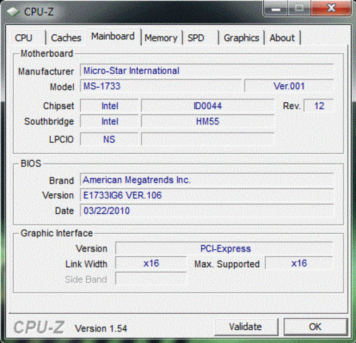356x343 pixels.
Task: Click the LPCIO NS field
Action: (x=109, y=139)
